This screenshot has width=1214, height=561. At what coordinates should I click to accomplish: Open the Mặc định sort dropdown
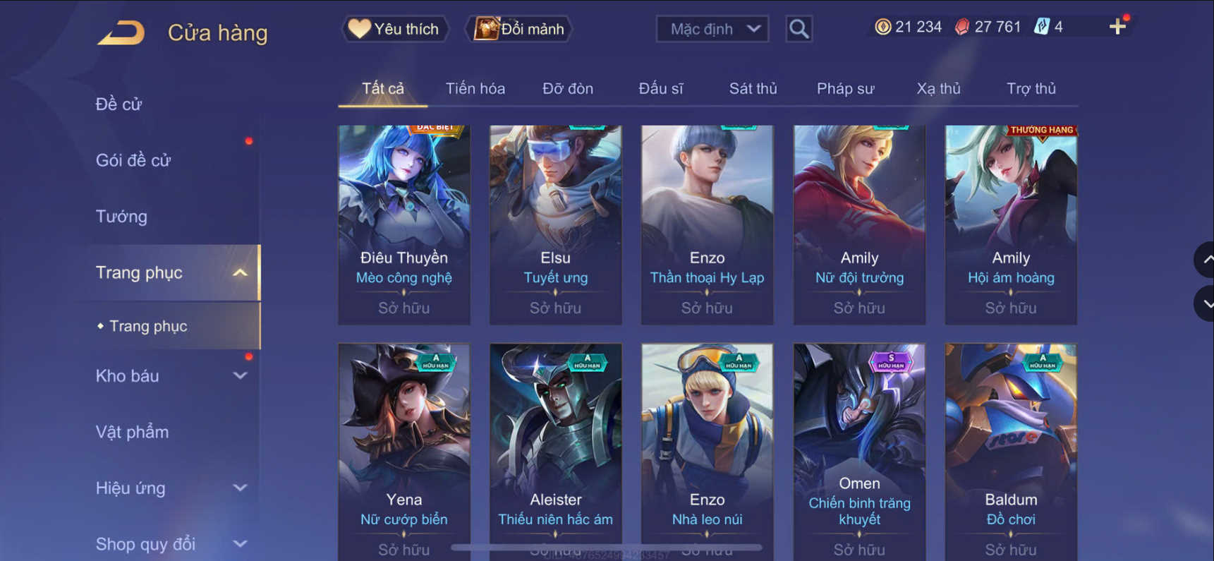712,29
